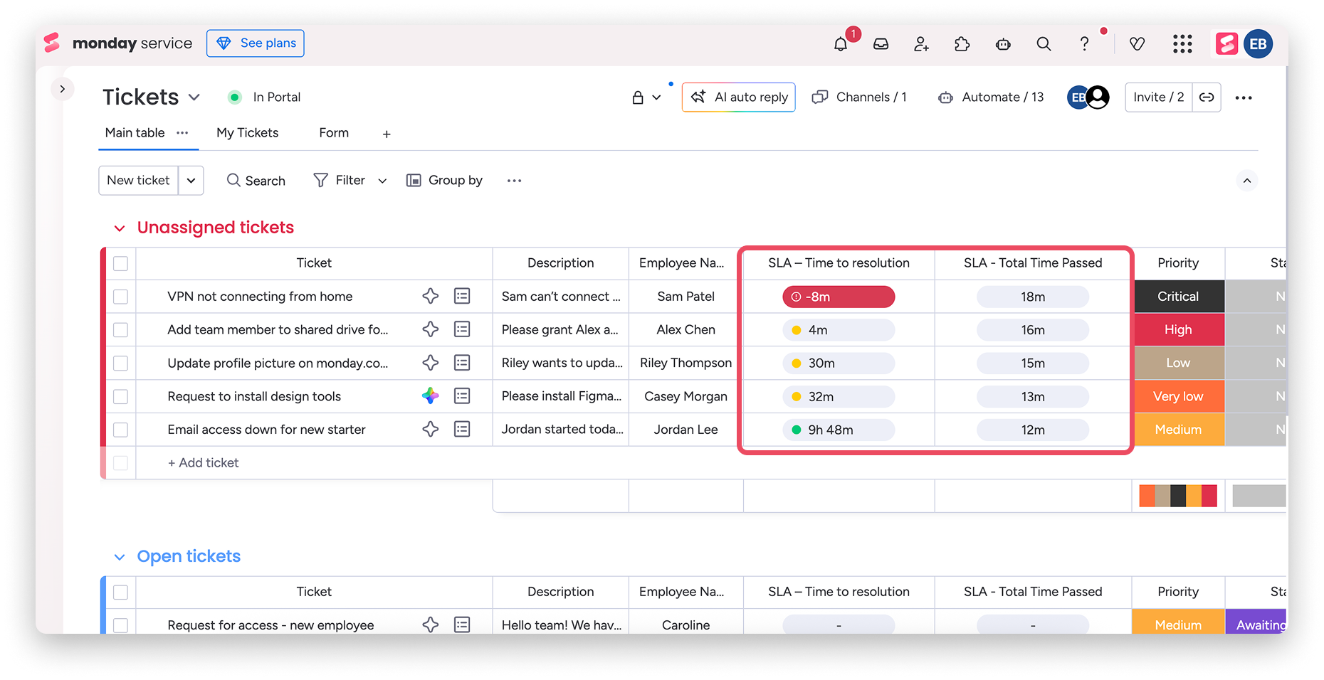The width and height of the screenshot is (1324, 680).
Task: Click the Low priority cell
Action: [1178, 363]
